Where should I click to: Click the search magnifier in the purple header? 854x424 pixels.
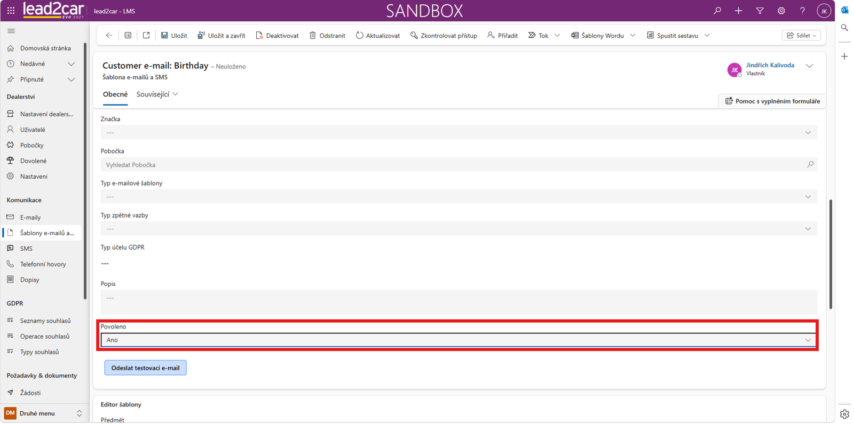tap(717, 11)
